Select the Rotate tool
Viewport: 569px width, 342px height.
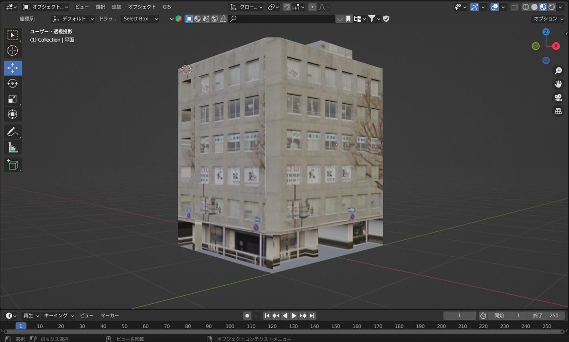tap(13, 84)
